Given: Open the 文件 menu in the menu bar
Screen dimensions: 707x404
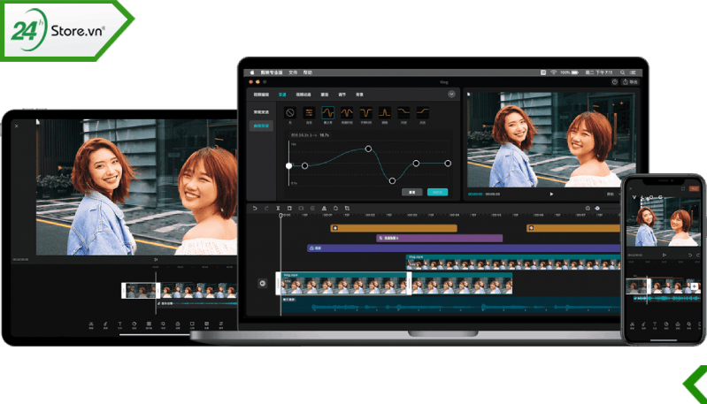Looking at the screenshot, I should pos(293,72).
